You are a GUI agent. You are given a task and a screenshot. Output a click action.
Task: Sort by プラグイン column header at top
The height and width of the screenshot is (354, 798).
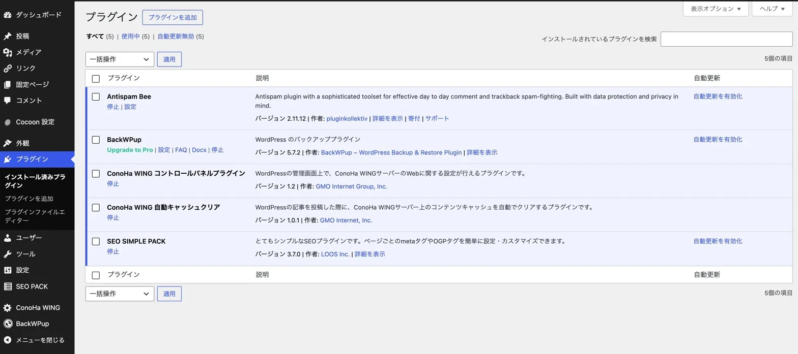(123, 78)
